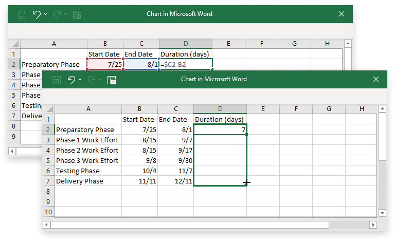Click scroll up arrow in back window

point(348,44)
